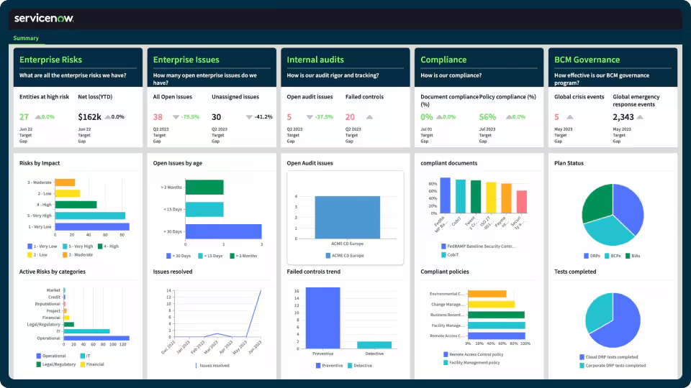691x388 pixels.
Task: Click the trend arrow next to 41.2% unassigned issues
Action: point(249,117)
